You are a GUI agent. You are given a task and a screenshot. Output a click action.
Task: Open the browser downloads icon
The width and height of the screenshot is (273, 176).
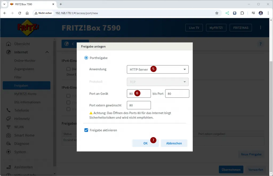235,13
